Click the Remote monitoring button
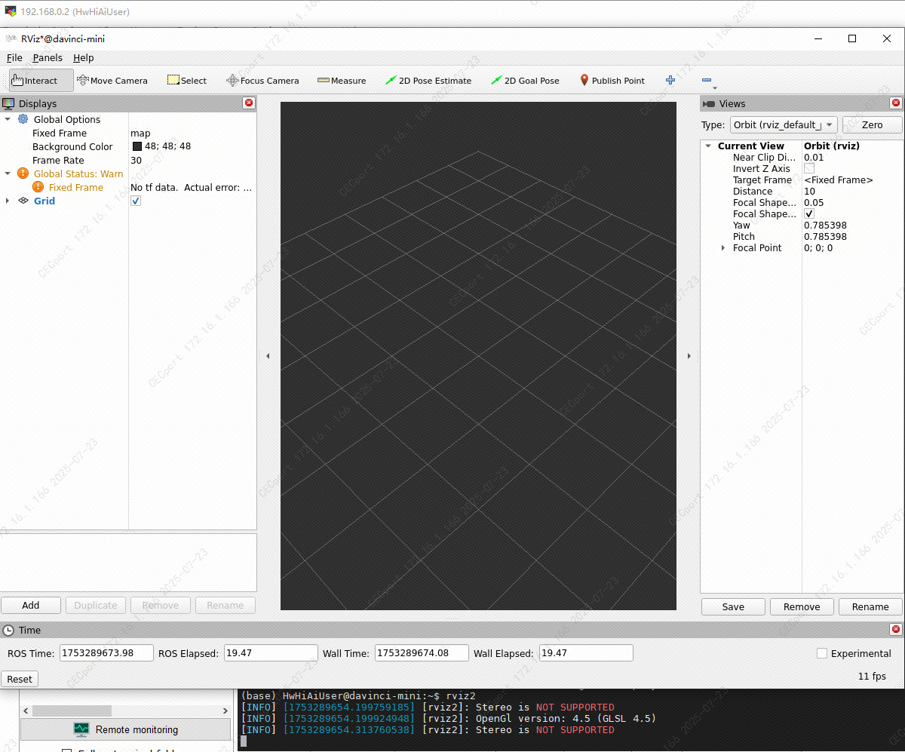905x752 pixels. click(125, 729)
